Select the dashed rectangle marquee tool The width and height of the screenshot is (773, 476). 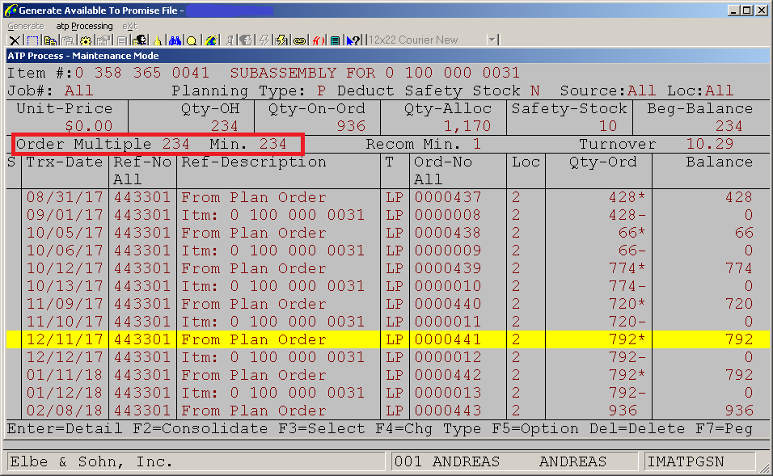point(32,41)
